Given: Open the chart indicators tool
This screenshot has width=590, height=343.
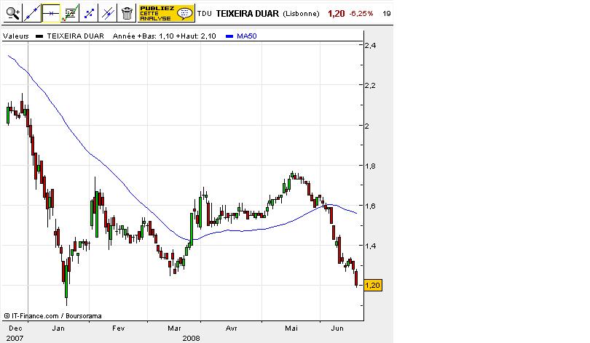Looking at the screenshot, I should [70, 14].
